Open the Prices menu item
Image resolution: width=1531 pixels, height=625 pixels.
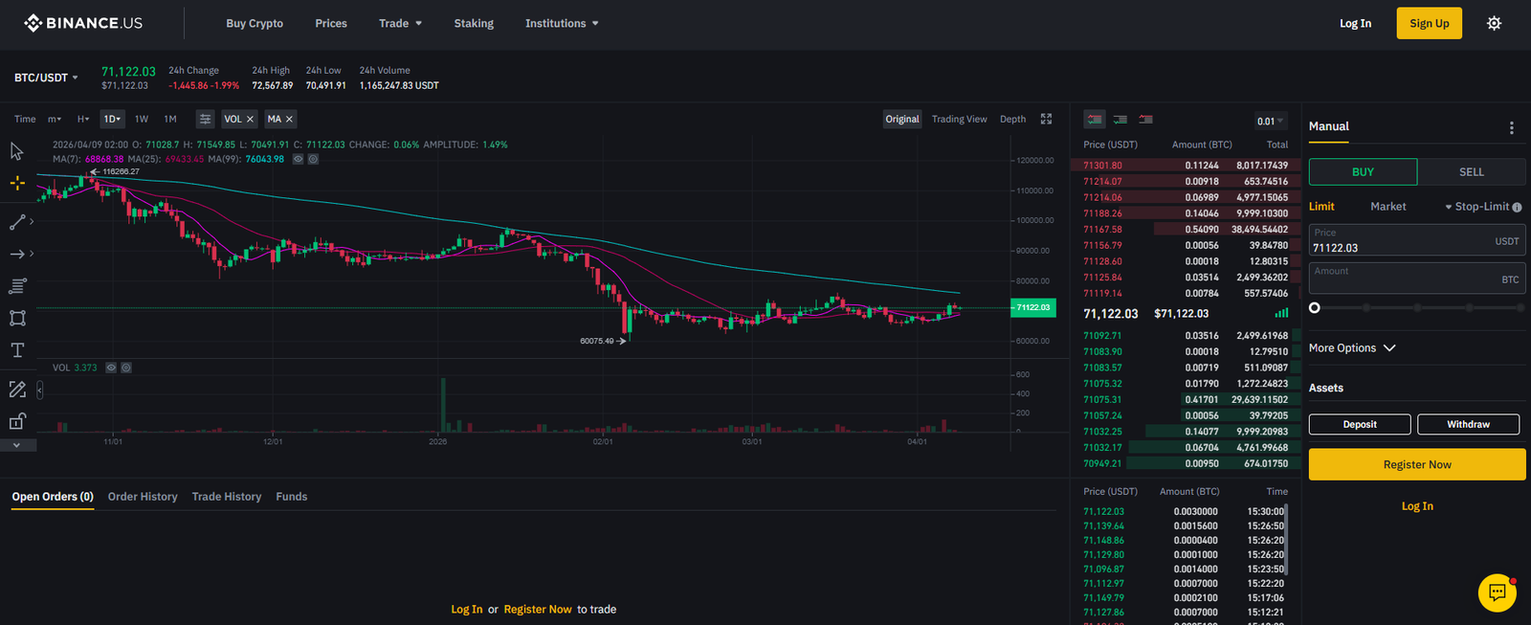pos(331,23)
